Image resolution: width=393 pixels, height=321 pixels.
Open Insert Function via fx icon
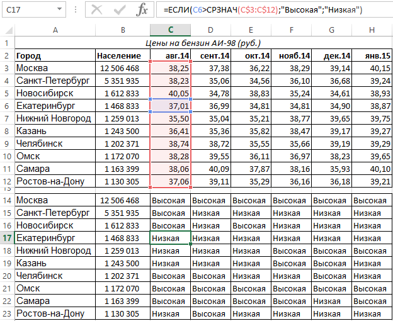click(143, 10)
